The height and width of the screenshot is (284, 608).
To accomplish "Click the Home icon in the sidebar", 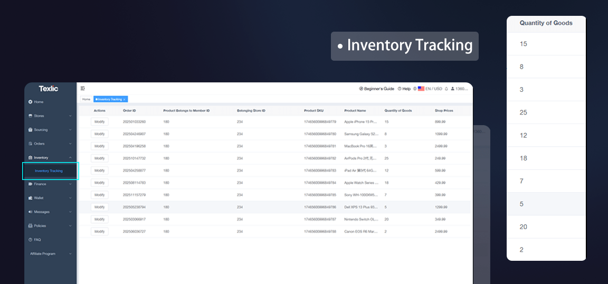I will click(x=30, y=102).
